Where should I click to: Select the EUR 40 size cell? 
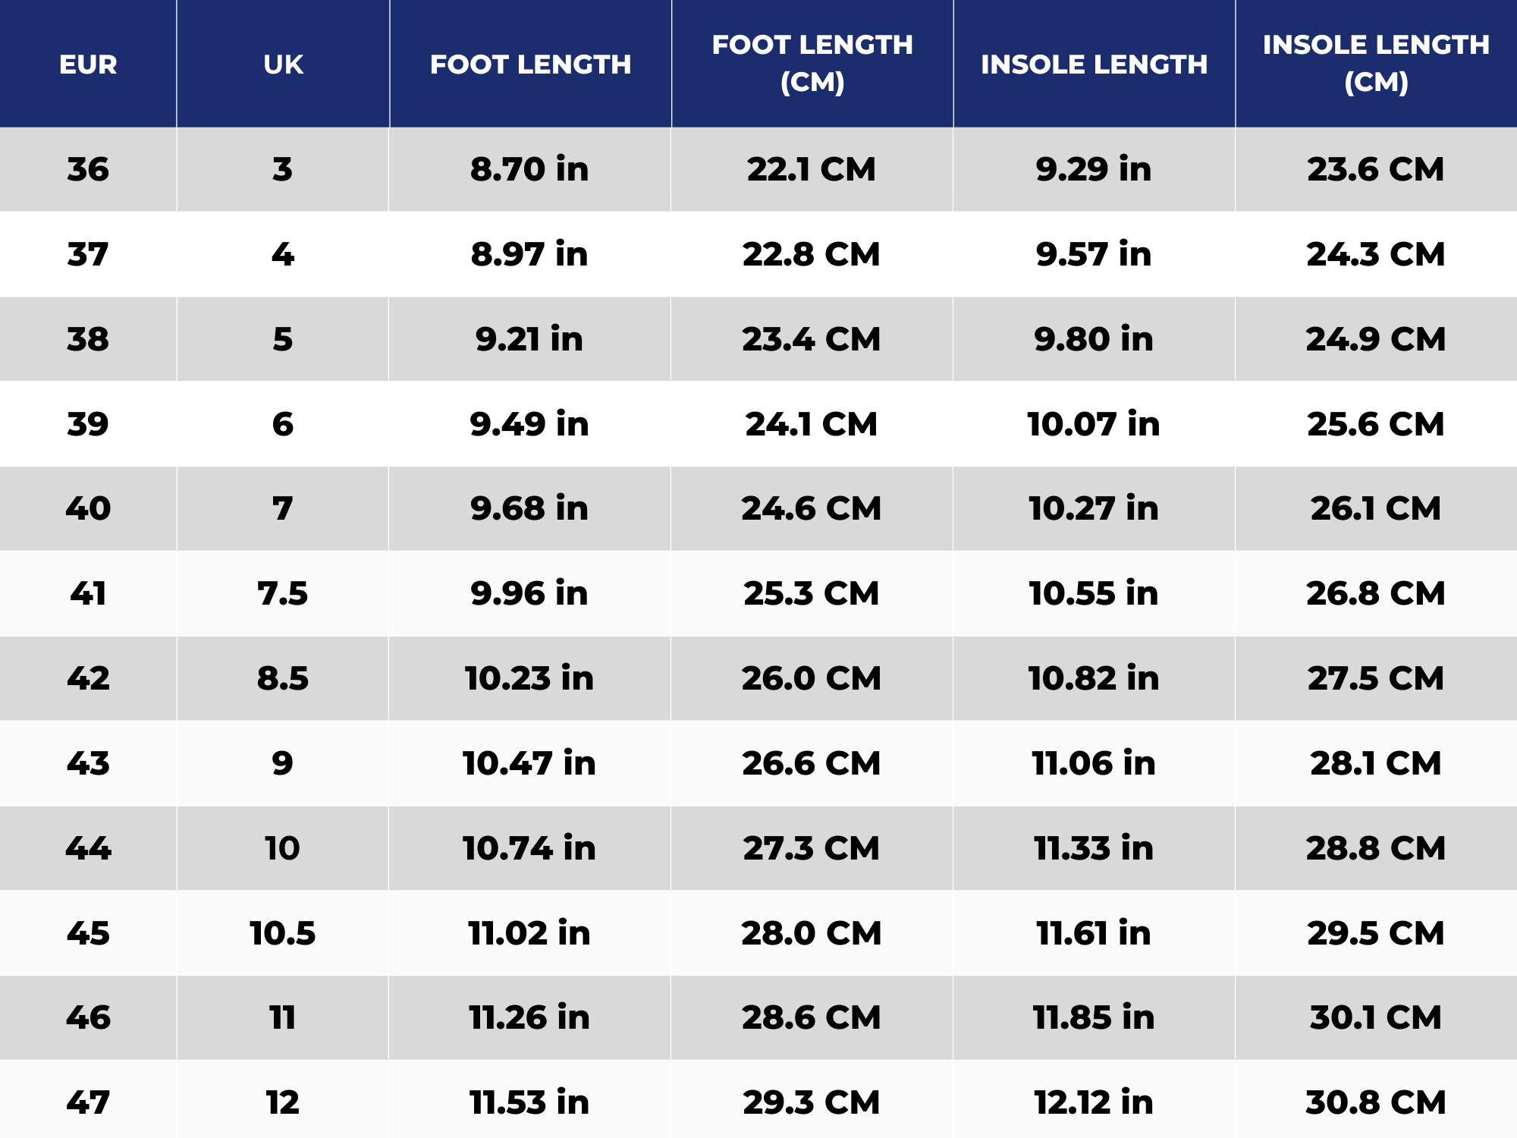[88, 508]
